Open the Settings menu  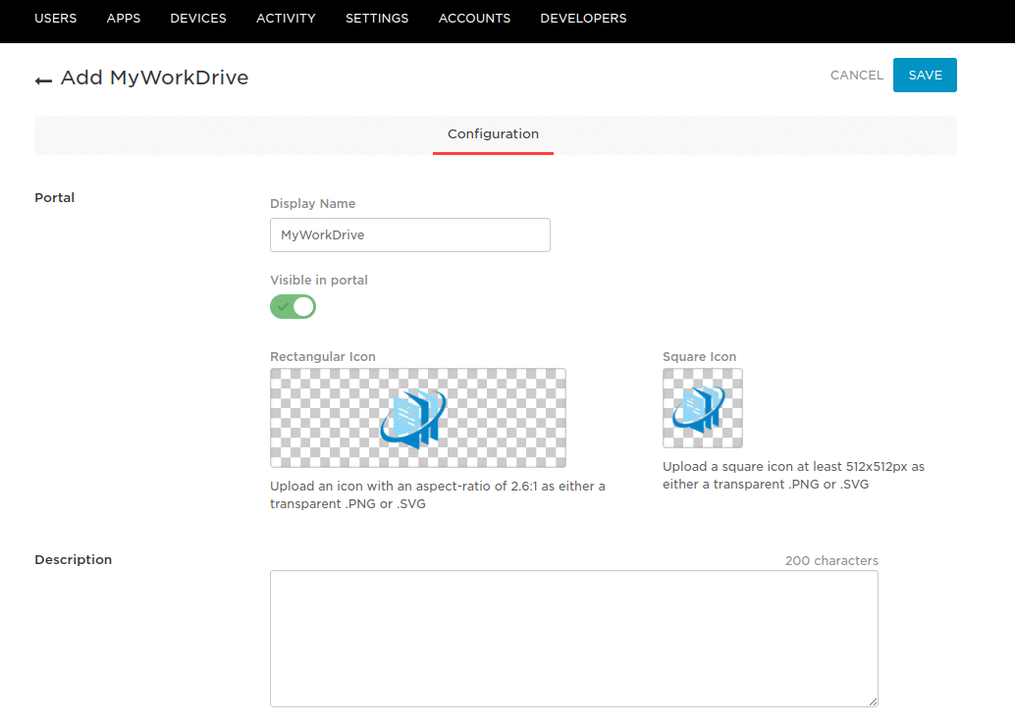377,19
